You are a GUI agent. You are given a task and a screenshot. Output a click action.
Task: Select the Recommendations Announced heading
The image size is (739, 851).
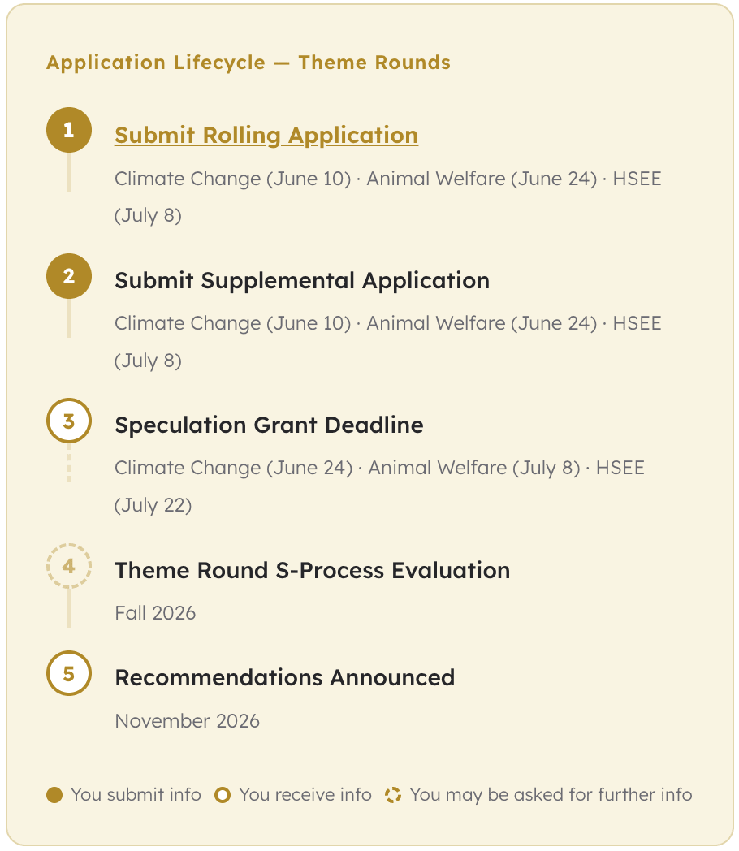(x=284, y=677)
